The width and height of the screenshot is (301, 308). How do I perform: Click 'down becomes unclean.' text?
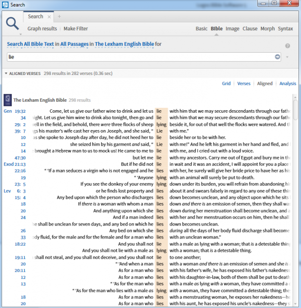pyautogui.click(x=194, y=224)
